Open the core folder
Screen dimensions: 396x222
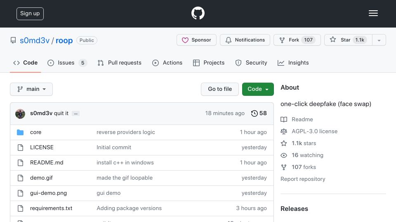[x=35, y=132]
